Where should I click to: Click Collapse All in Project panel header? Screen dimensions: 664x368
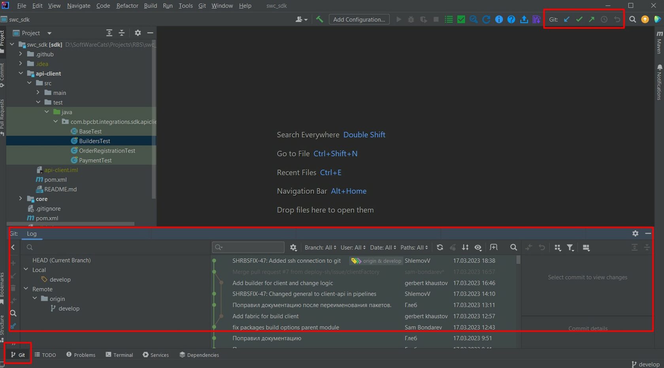(122, 33)
